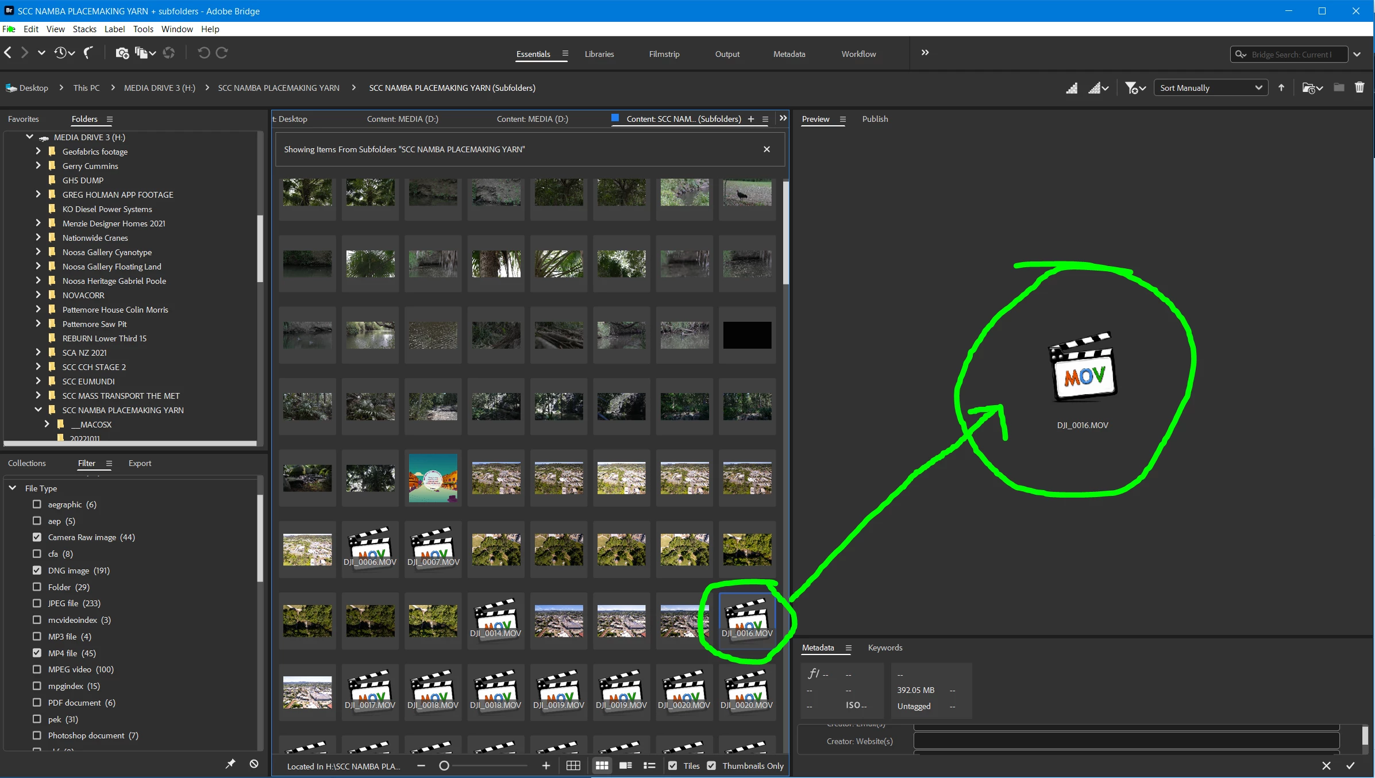Uncheck the MP4 file filter checkbox
Image resolution: width=1375 pixels, height=778 pixels.
(x=37, y=653)
